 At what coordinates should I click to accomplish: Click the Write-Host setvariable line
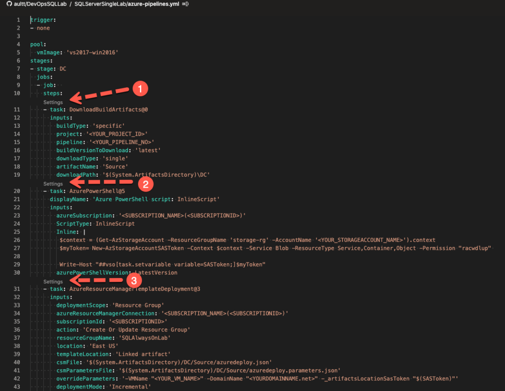tap(162, 264)
